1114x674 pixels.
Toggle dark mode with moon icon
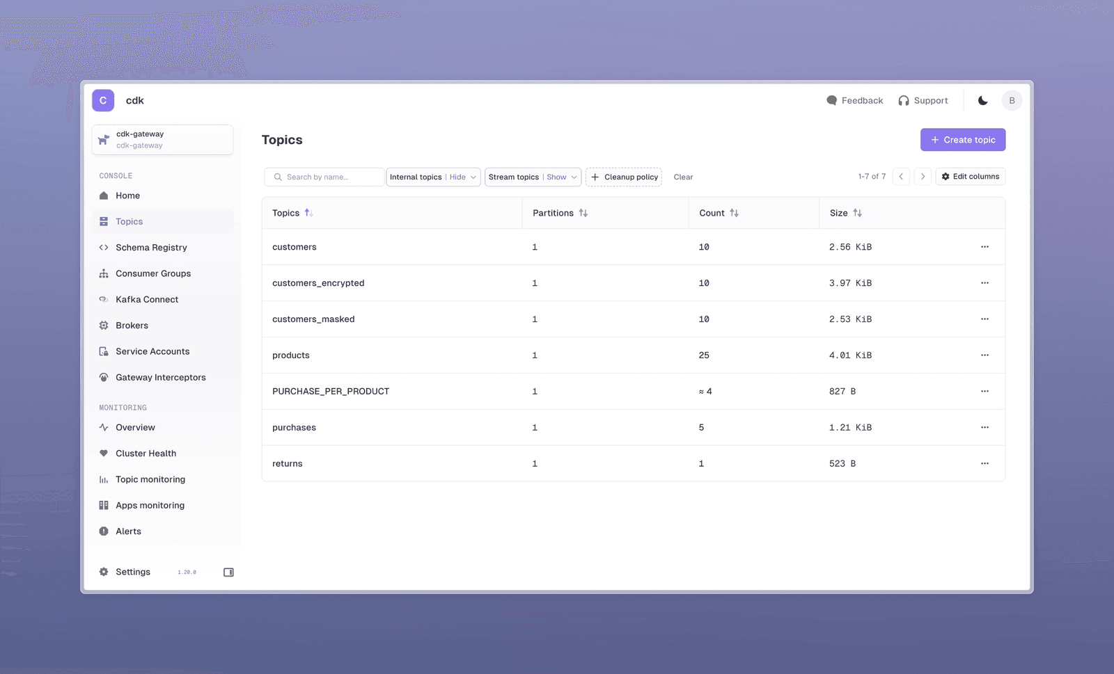982,101
